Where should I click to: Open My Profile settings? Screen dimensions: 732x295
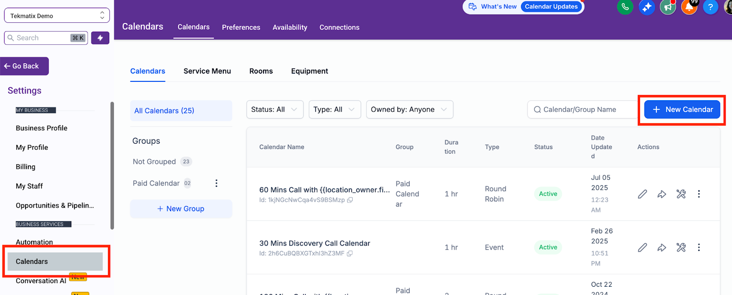click(32, 147)
